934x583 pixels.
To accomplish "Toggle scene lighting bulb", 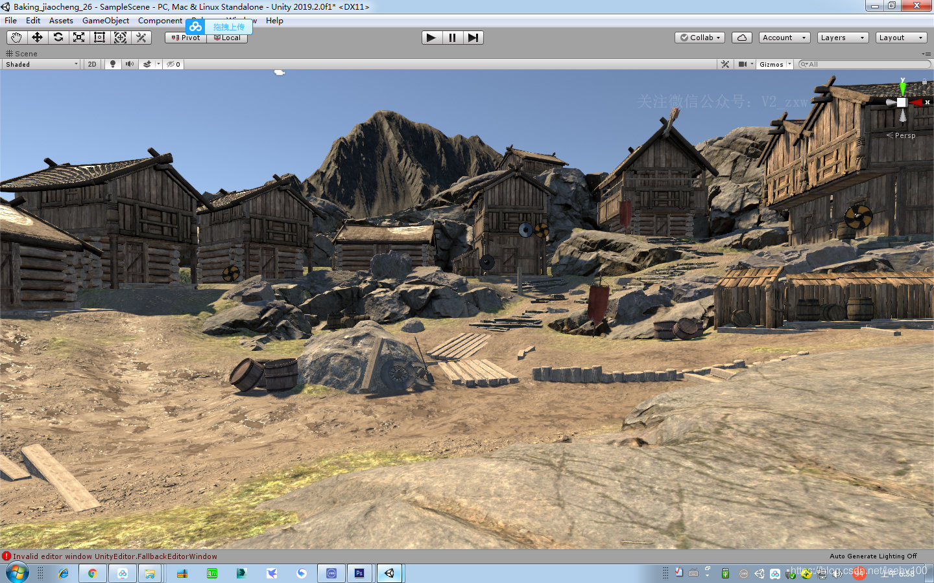I will tap(113, 64).
